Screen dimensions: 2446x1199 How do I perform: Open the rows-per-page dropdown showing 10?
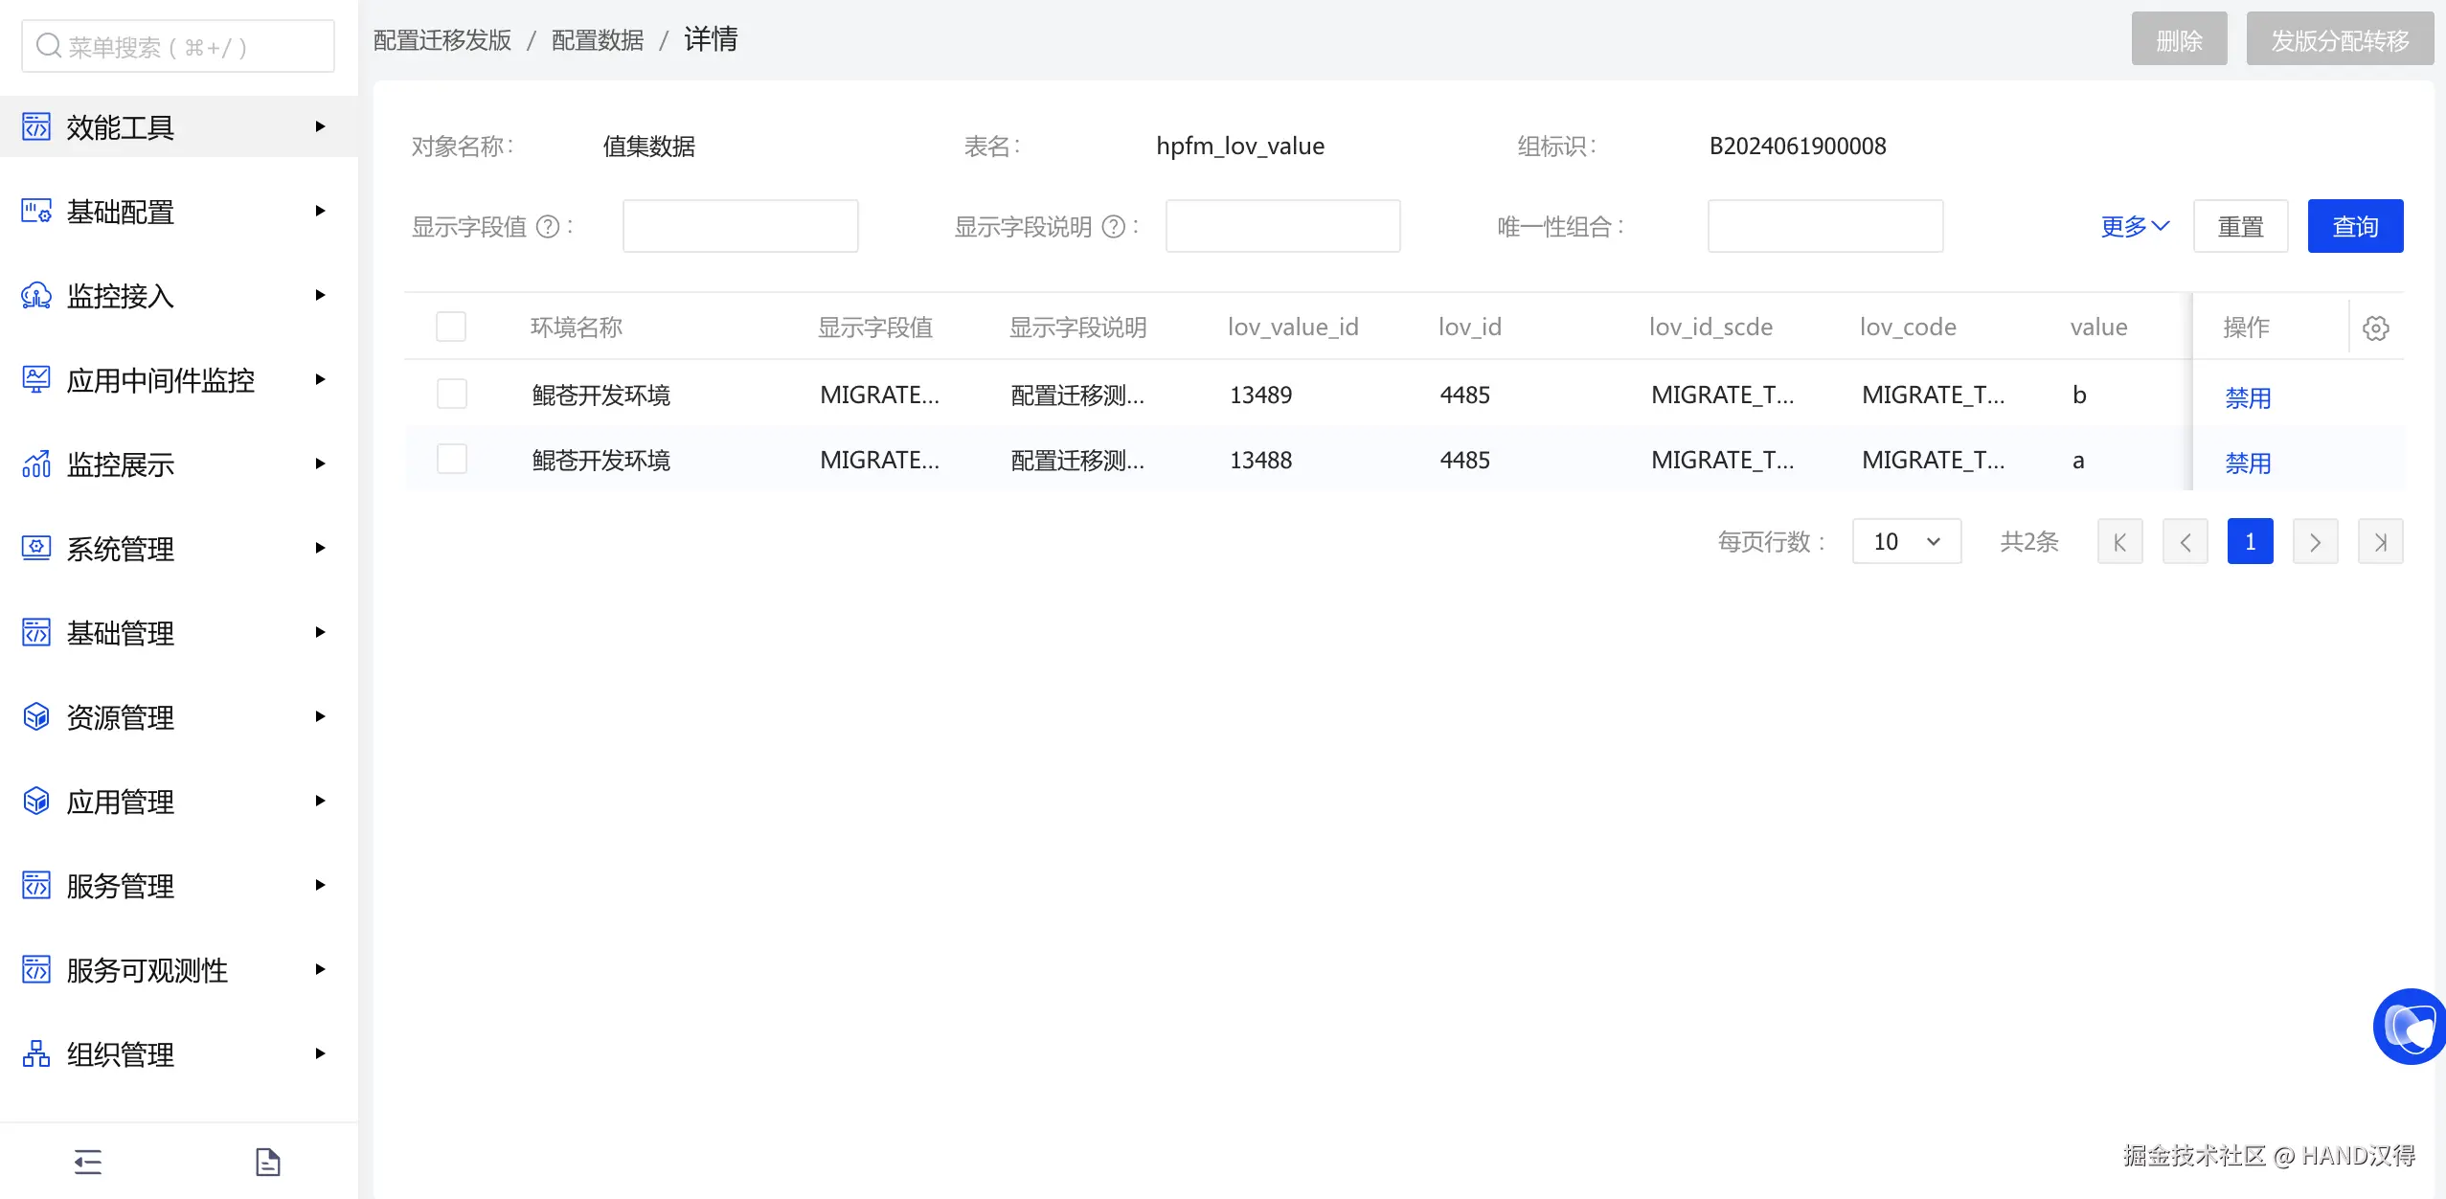click(1906, 542)
